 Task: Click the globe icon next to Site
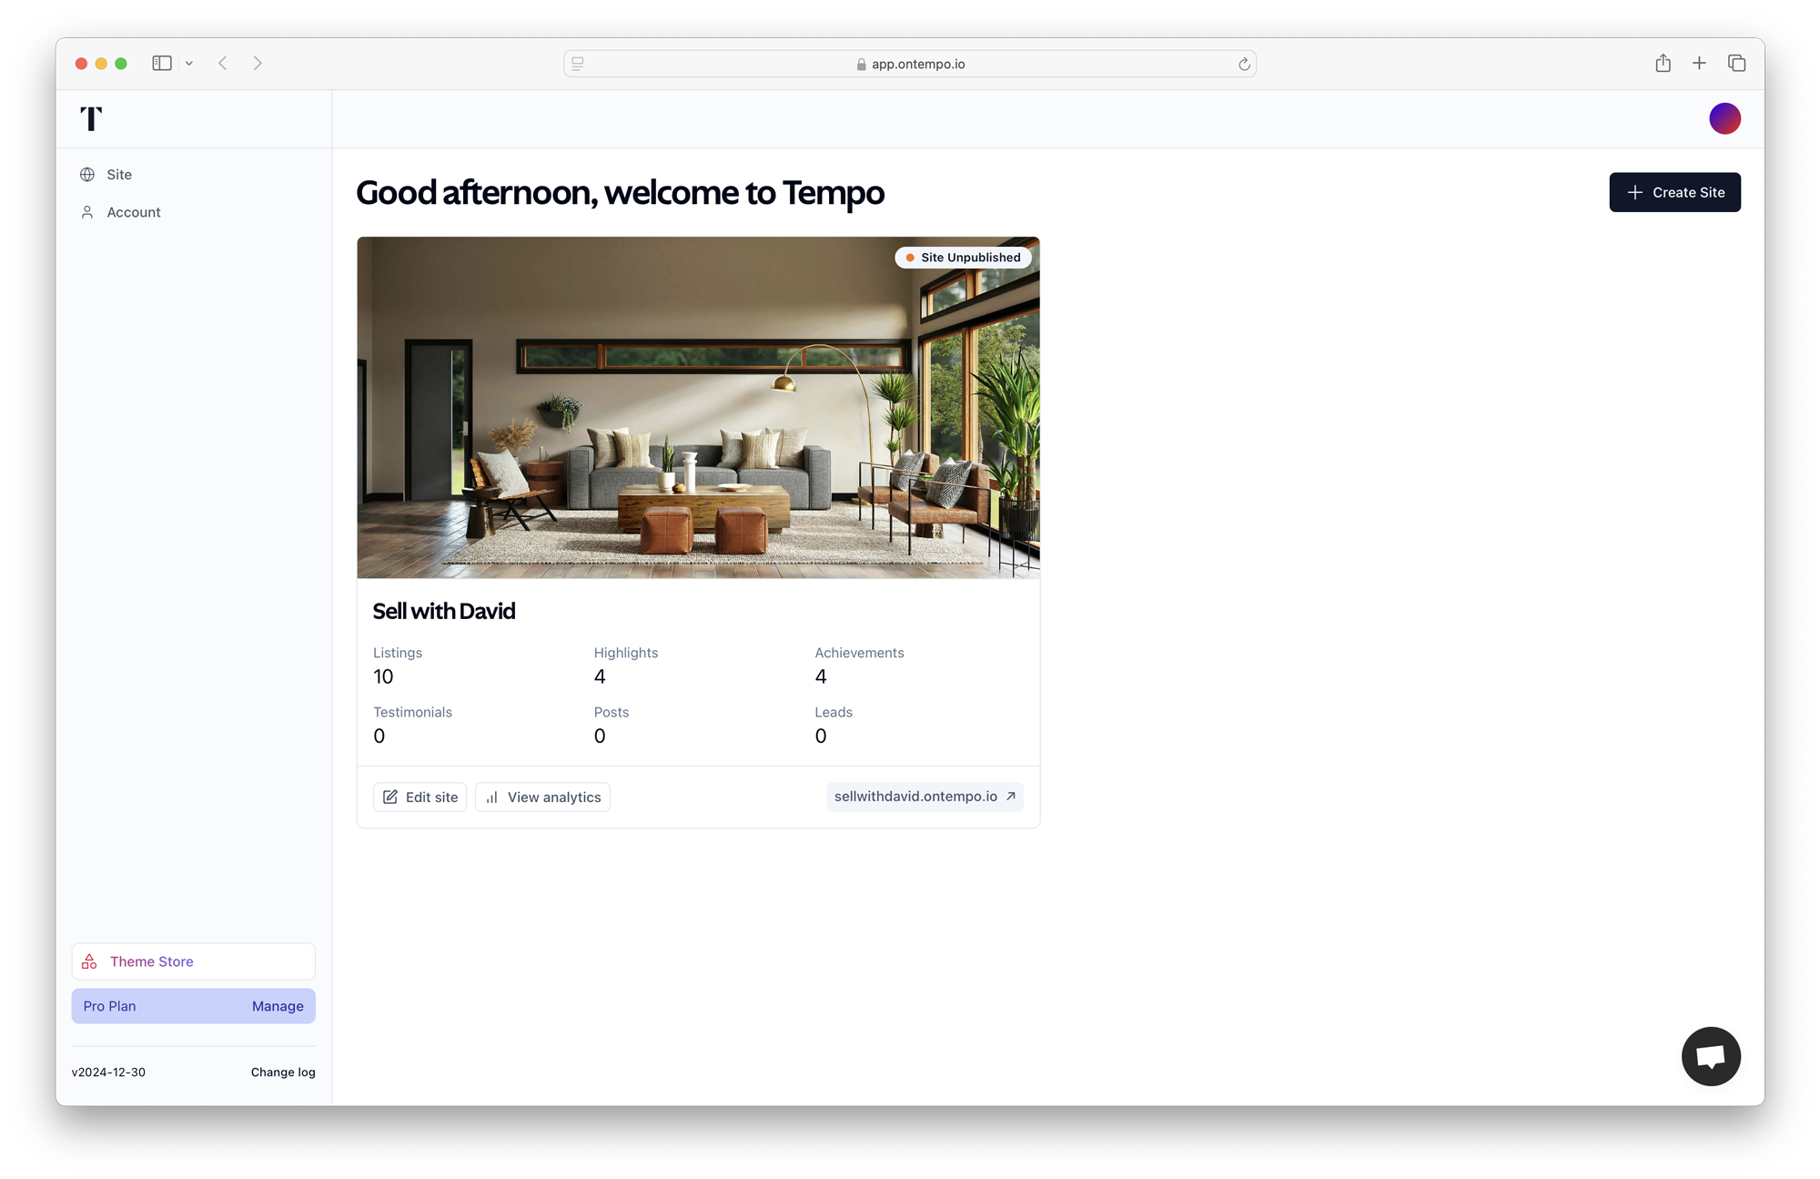click(x=87, y=174)
